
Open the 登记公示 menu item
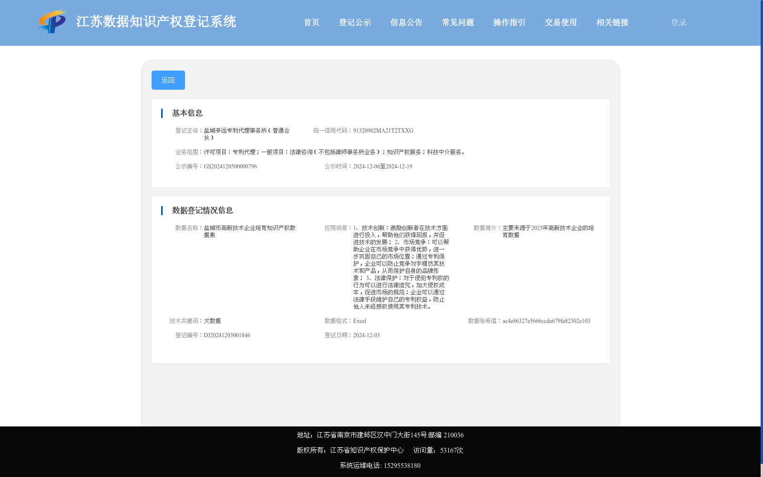(355, 22)
